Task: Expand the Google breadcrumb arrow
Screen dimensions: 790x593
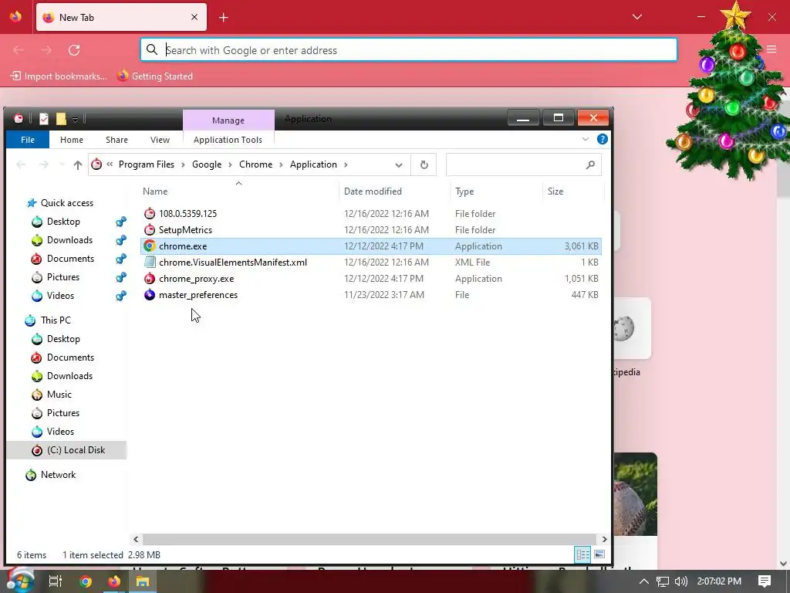Action: pyautogui.click(x=231, y=165)
